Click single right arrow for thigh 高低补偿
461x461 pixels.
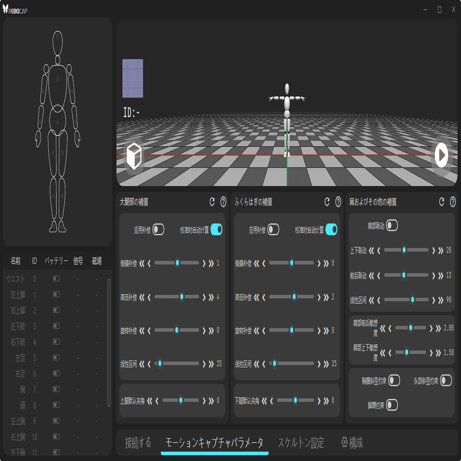204,297
